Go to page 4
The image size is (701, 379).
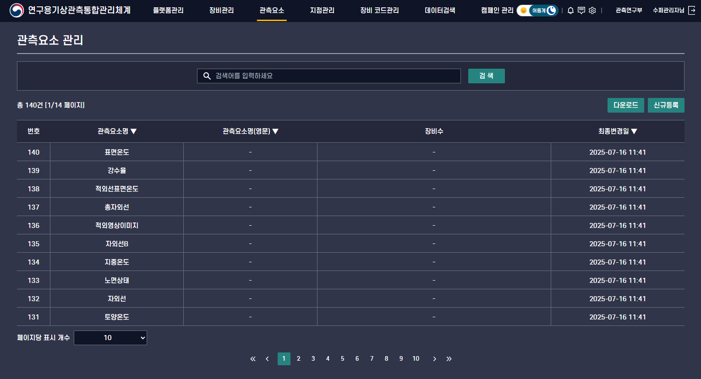328,359
